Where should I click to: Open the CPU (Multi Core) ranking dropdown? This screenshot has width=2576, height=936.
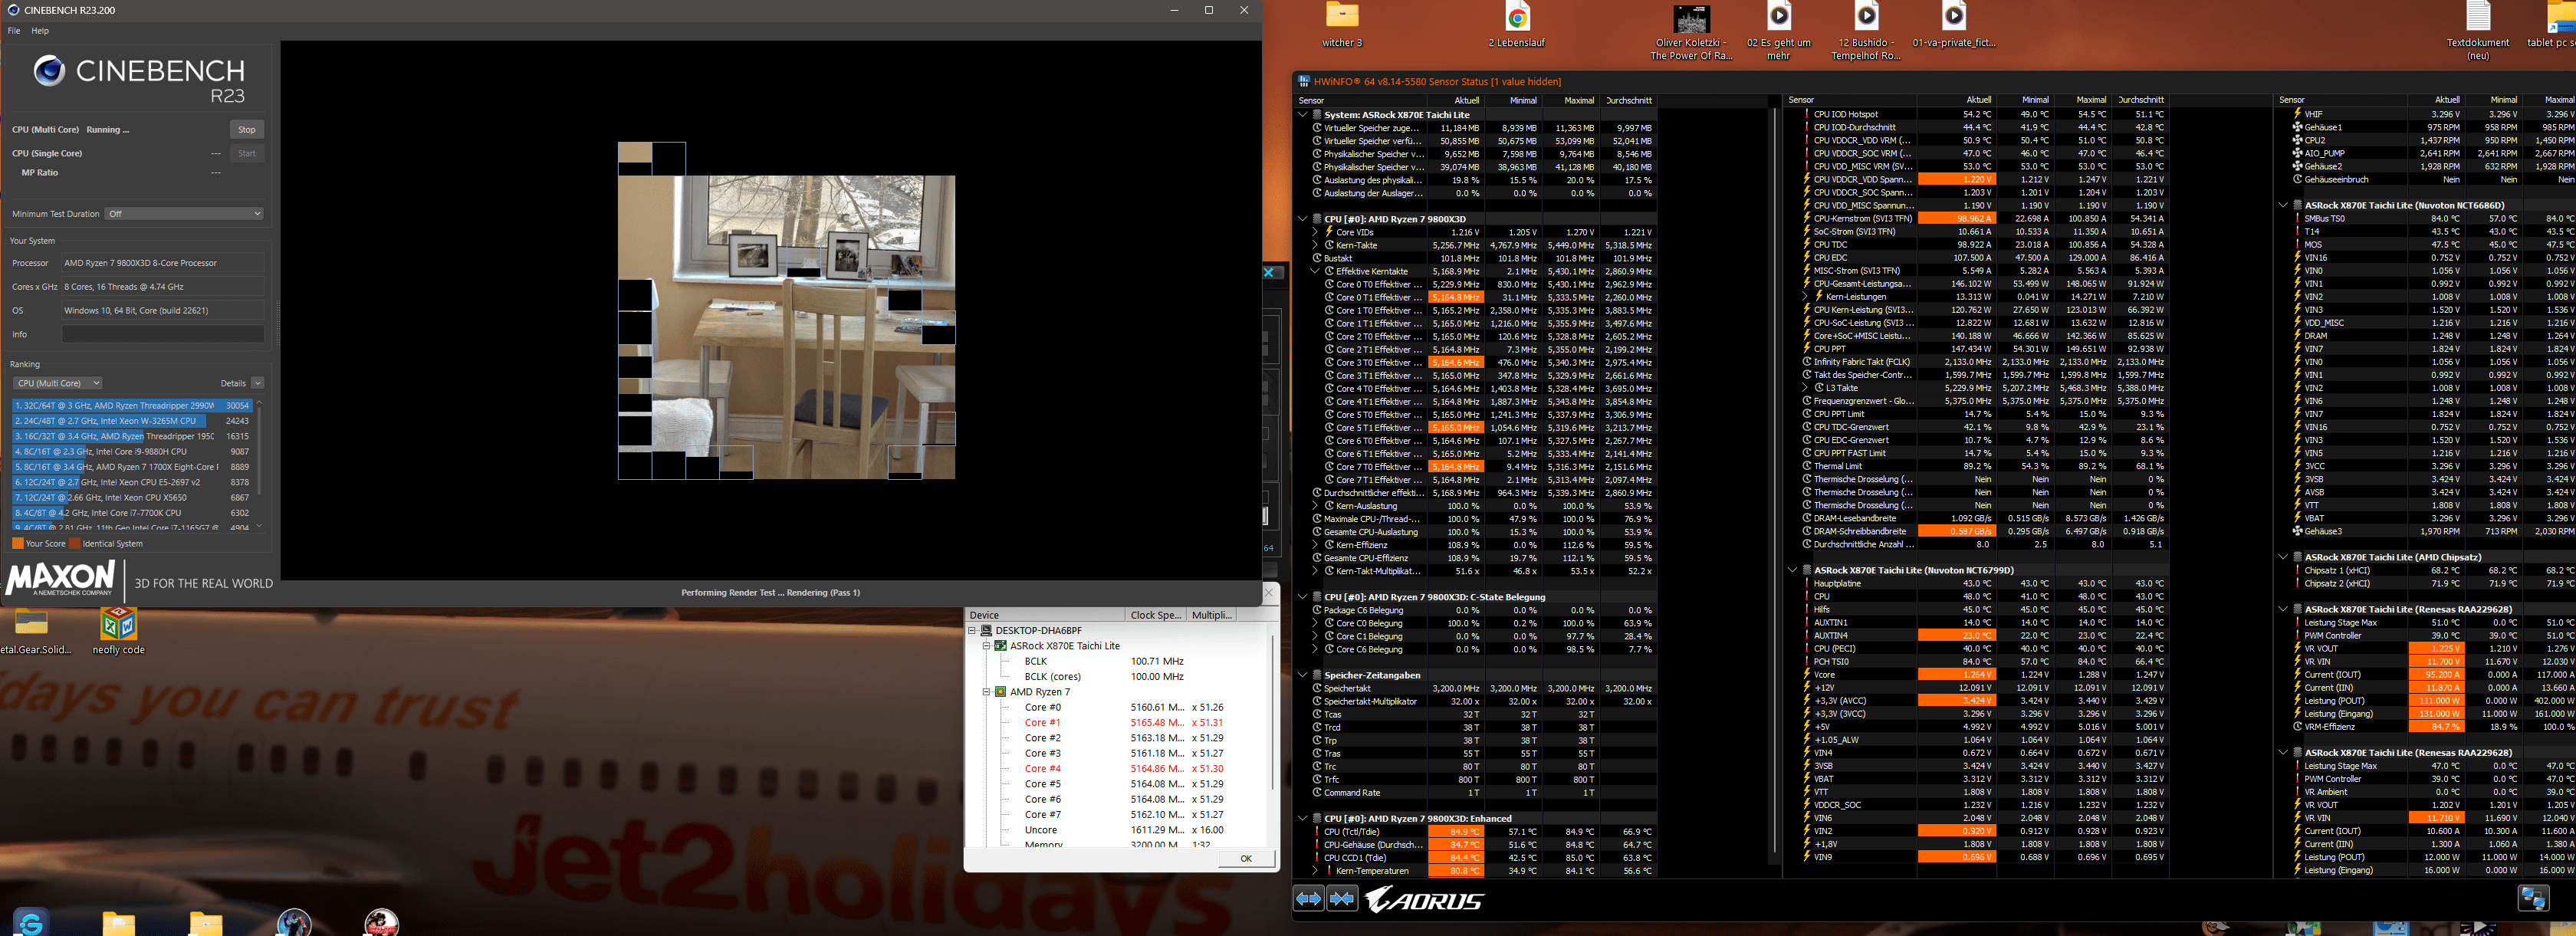coord(58,383)
